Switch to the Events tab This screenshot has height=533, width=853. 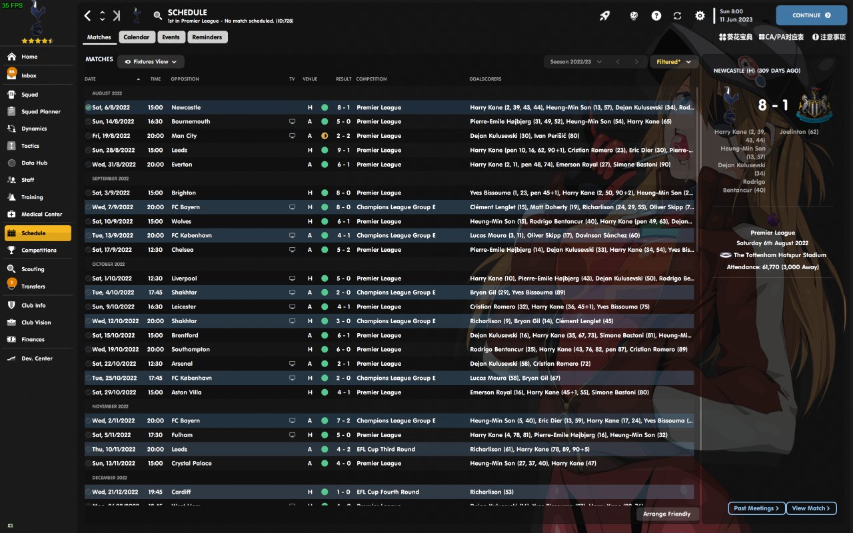point(171,37)
